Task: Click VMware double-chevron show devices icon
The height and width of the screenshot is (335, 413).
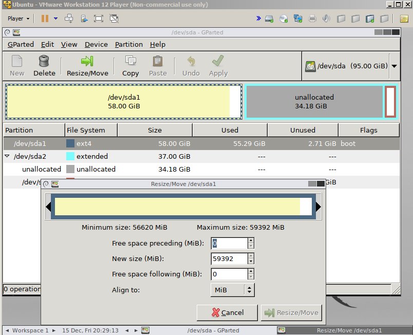Action: [259, 18]
